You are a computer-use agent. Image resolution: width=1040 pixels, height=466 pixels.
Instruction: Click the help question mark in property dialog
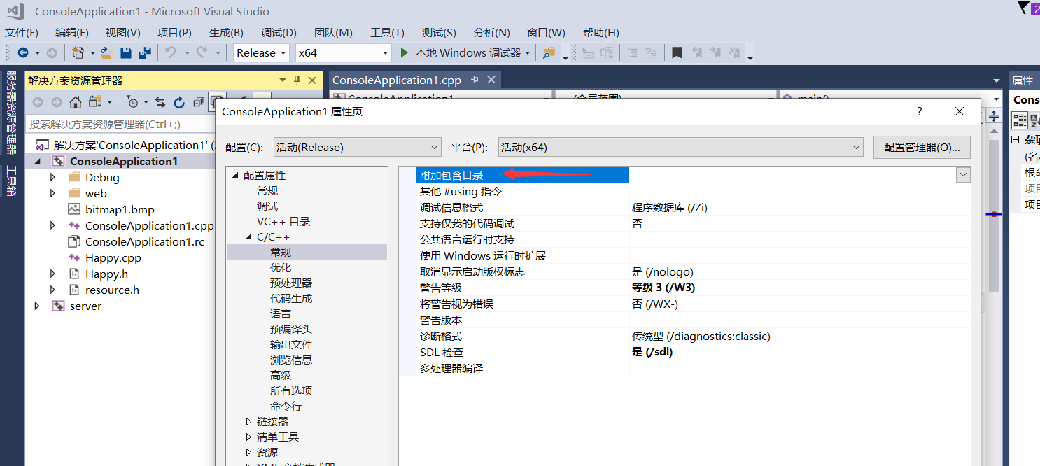(x=920, y=111)
